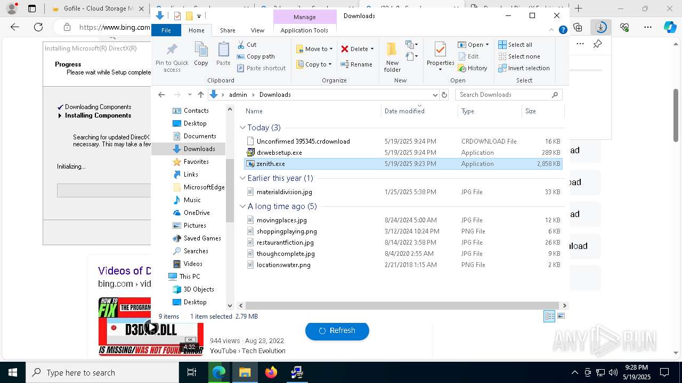This screenshot has height=383, width=682.
Task: Switch to the Home ribbon tab
Action: coord(196,30)
